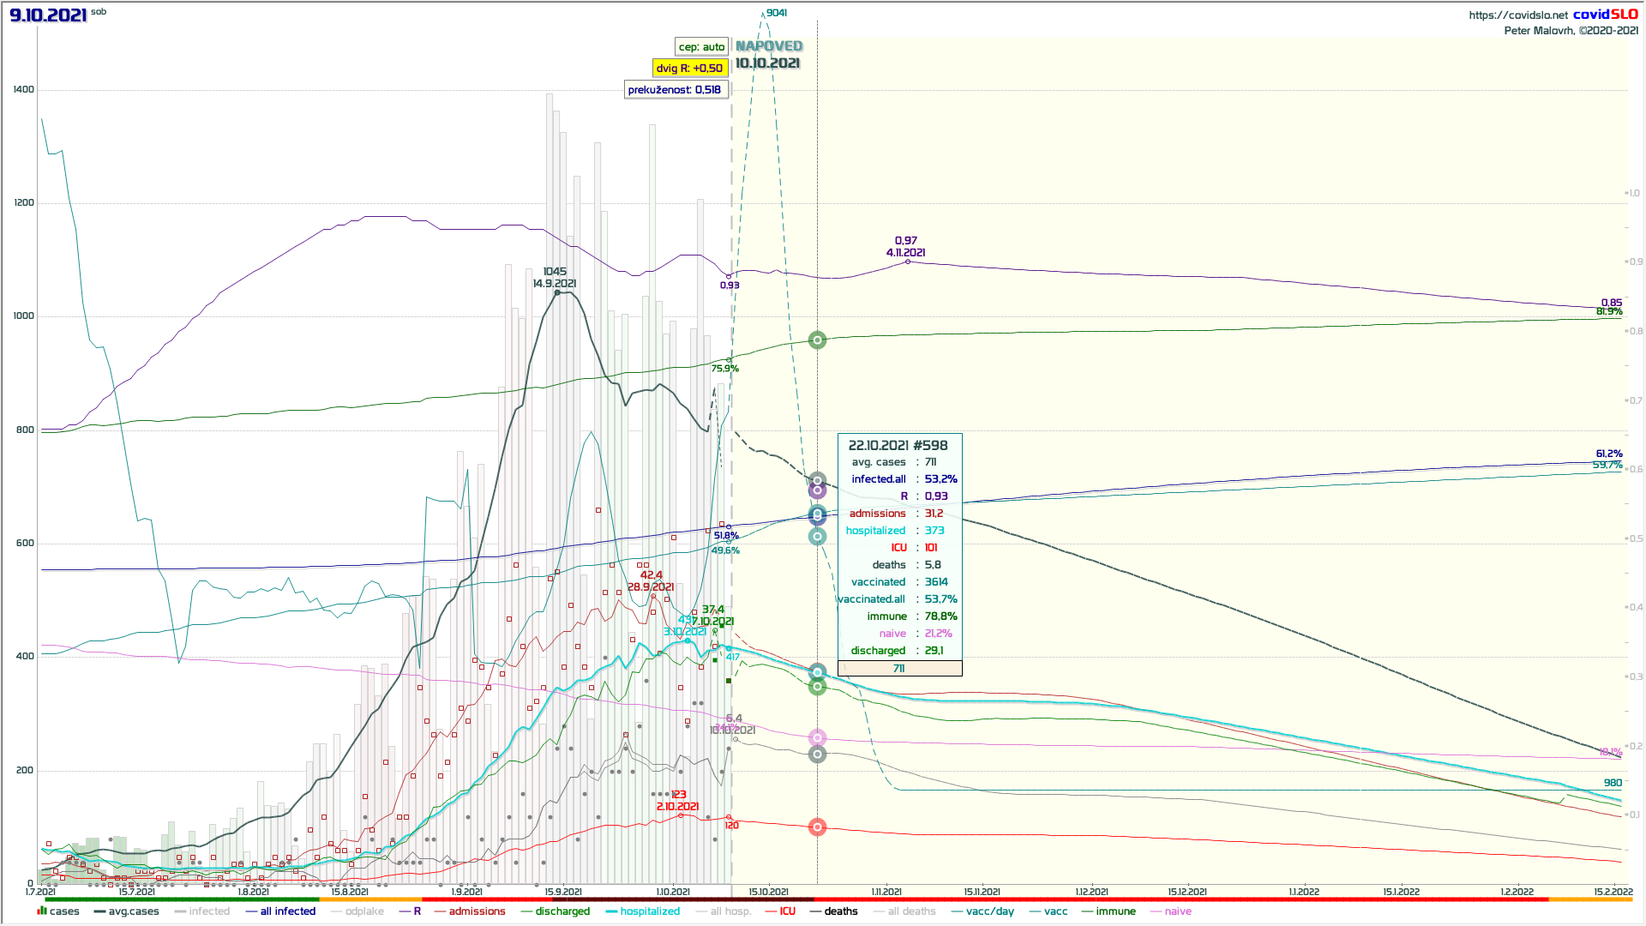Screen dimensions: 1646x926
Task: Click the green immune marker circle
Action: tap(817, 340)
